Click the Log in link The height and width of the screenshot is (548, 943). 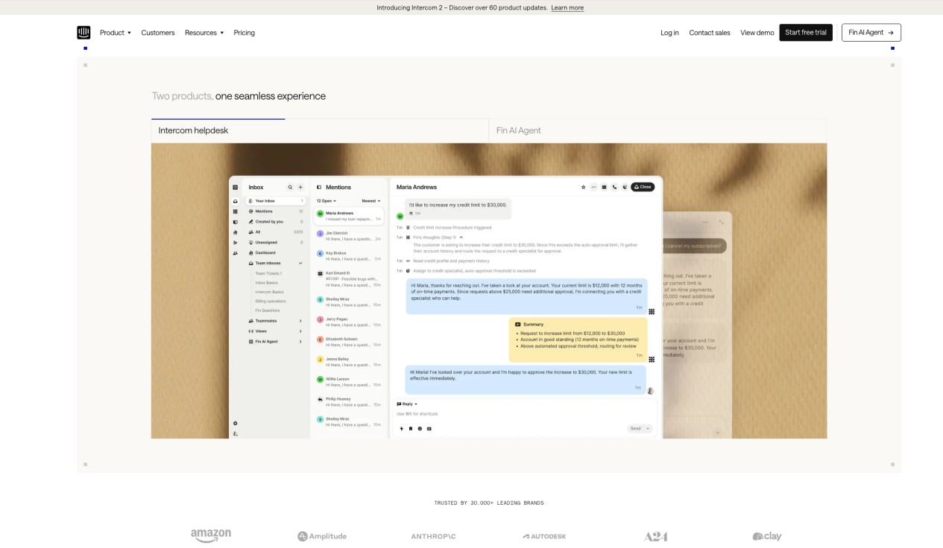click(669, 33)
